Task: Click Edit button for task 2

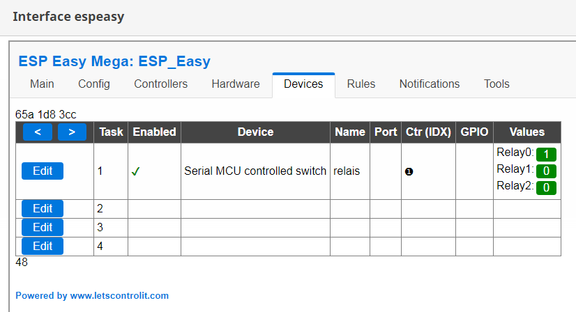Action: point(43,208)
